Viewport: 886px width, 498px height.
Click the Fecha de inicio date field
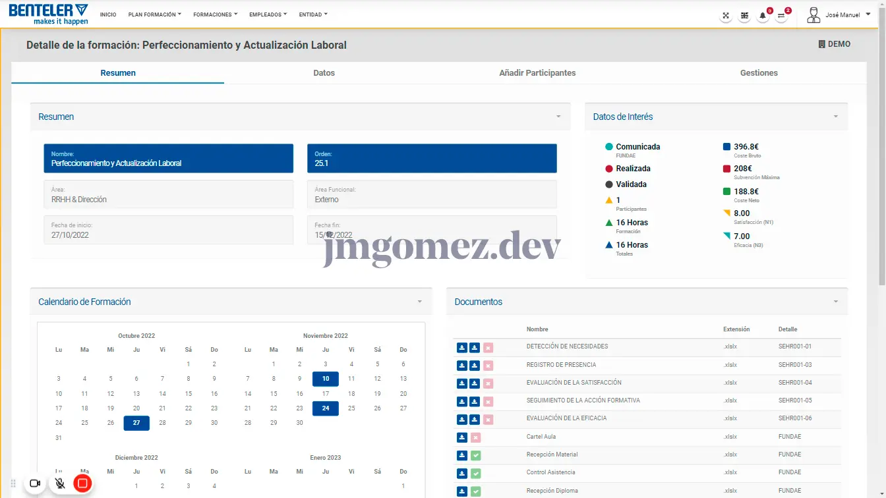pyautogui.click(x=168, y=230)
